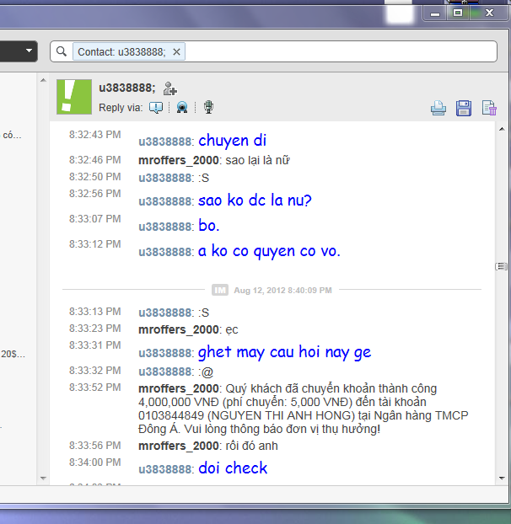The height and width of the screenshot is (524, 511).
Task: Select the message "bo."
Action: 208,226
